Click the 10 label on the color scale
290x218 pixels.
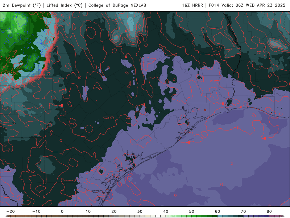coord(88,211)
